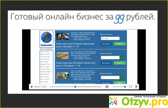
Task: Download the video using the arrow icon
Action: 136,87
